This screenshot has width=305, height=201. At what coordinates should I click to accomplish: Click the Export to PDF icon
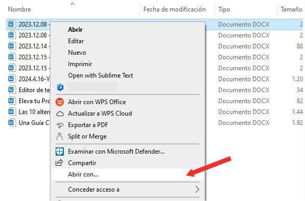(60, 125)
